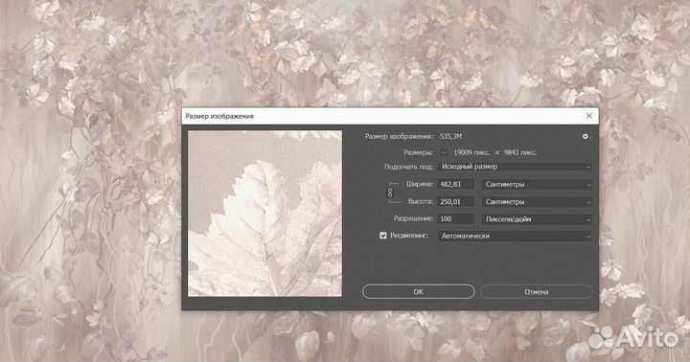Open the Размеры units dropdown arrow
Image resolution: width=690 pixels, height=362 pixels.
click(444, 152)
